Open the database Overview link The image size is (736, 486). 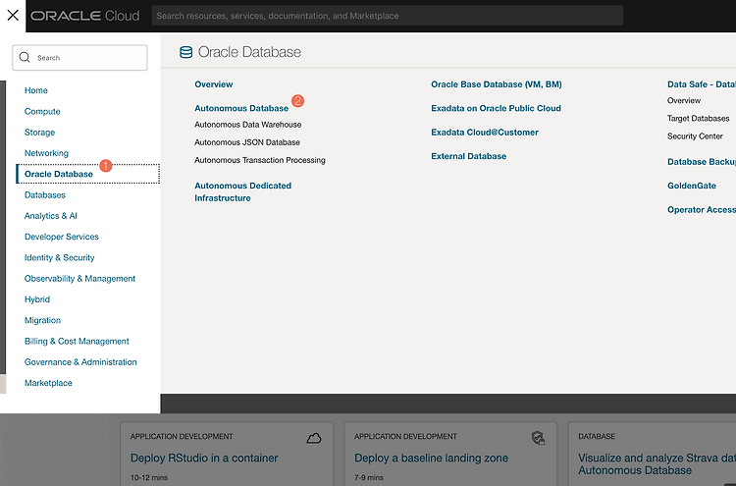point(214,84)
